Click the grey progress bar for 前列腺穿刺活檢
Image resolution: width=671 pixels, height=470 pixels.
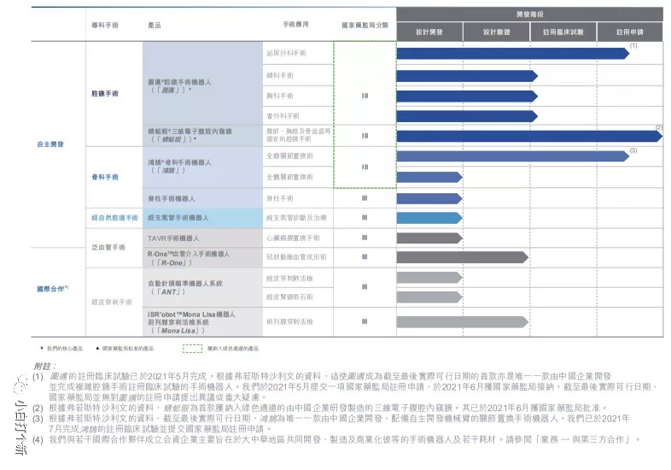pos(463,322)
